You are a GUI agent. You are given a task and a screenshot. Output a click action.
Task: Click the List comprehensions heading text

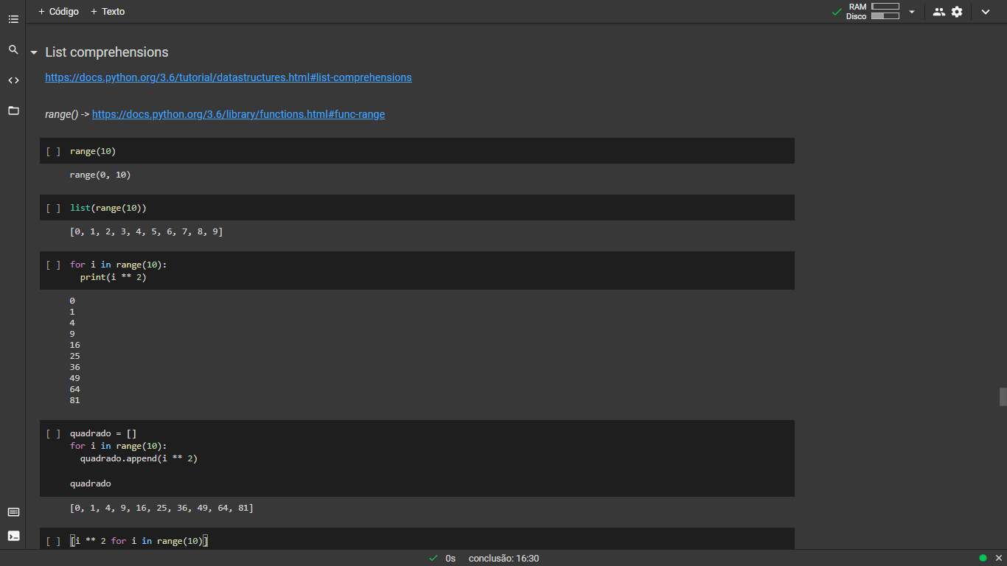pyautogui.click(x=107, y=52)
